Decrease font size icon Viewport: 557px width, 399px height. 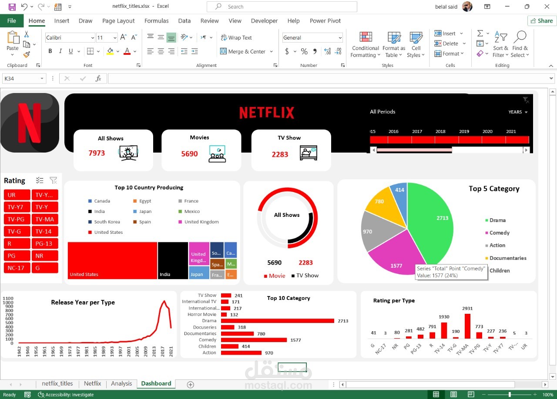(x=134, y=37)
